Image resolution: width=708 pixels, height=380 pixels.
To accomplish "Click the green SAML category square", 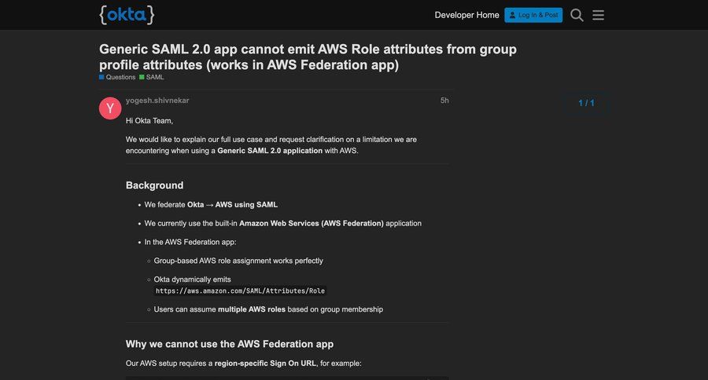I will click(x=142, y=77).
